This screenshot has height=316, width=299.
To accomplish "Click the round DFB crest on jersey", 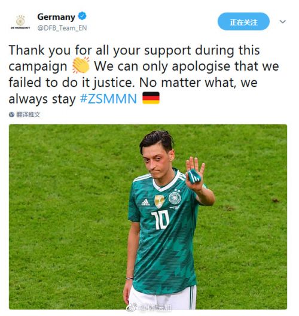I will point(175,198).
